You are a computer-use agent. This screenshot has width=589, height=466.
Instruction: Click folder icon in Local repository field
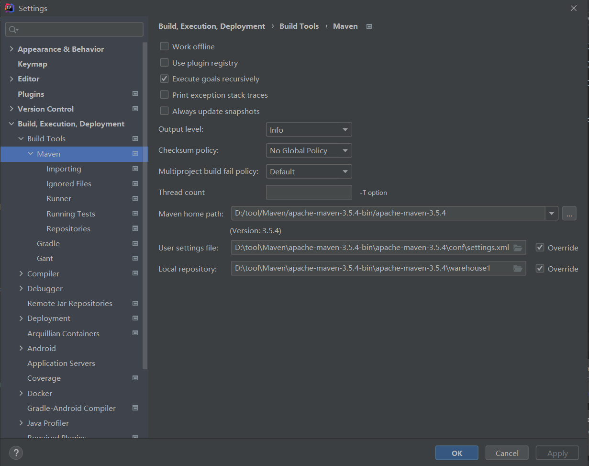click(518, 269)
